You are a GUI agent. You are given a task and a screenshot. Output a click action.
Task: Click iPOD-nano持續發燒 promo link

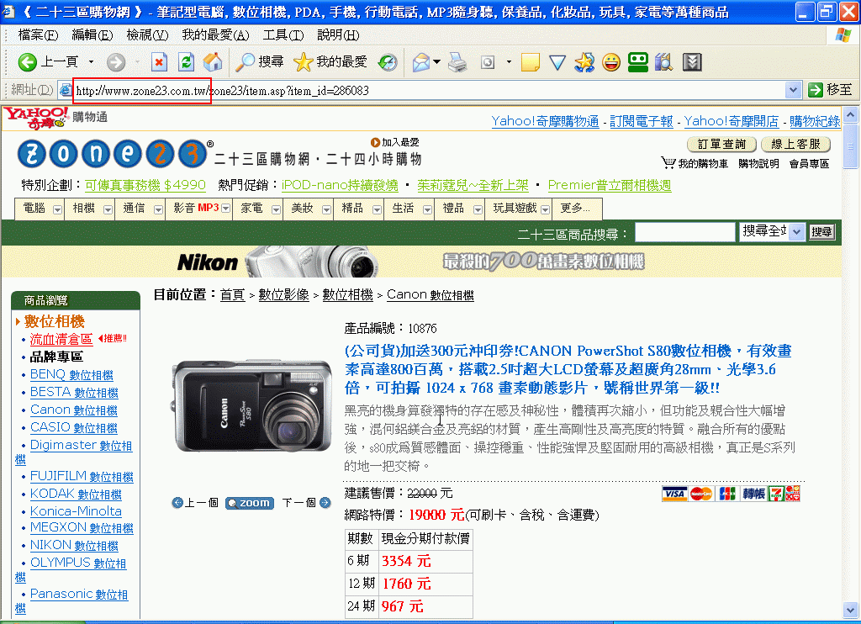coord(340,185)
